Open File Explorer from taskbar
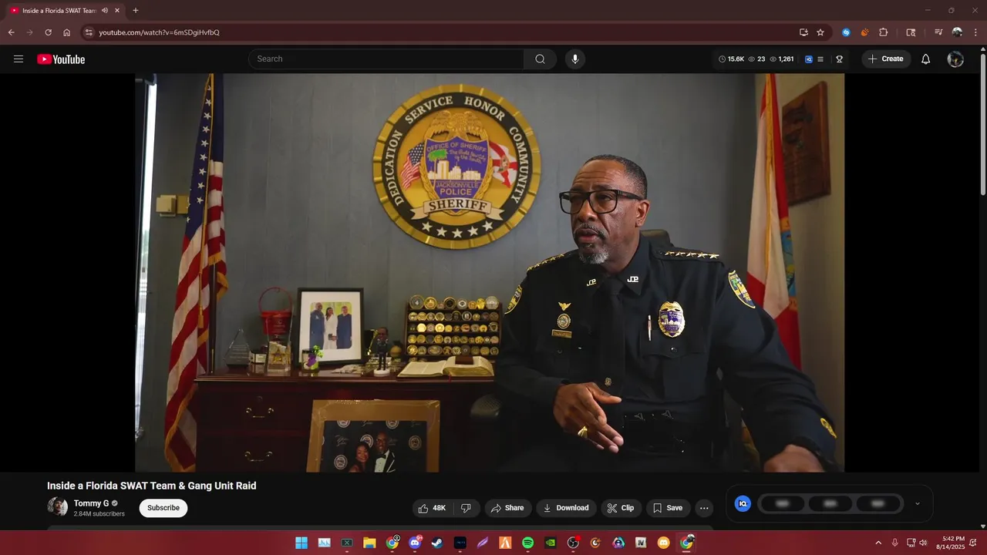 (369, 543)
